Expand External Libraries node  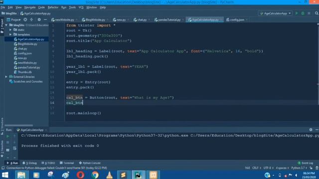[x=6, y=77]
